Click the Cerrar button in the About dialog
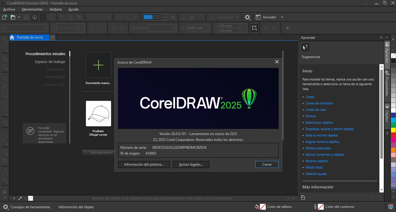 [266, 164]
